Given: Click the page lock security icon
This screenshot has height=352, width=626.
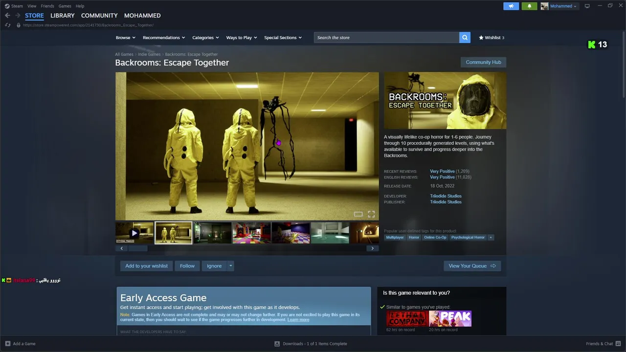Looking at the screenshot, I should click(x=18, y=25).
